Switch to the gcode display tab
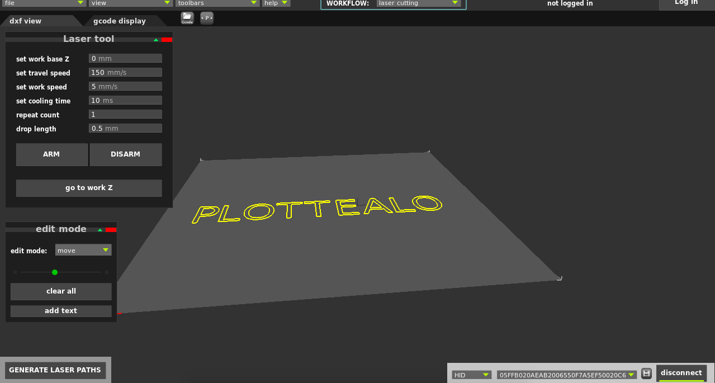The width and height of the screenshot is (715, 383). (x=120, y=21)
